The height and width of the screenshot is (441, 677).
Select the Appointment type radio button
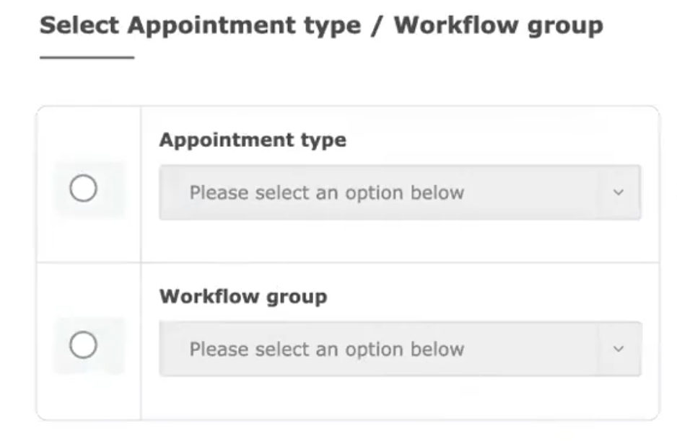[x=83, y=190]
